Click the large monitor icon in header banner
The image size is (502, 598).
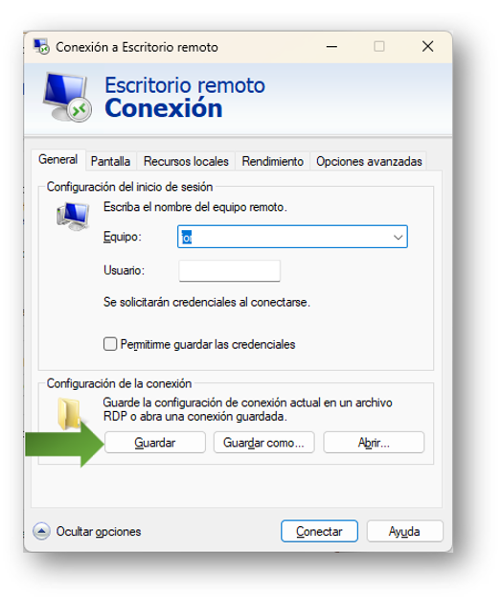tap(67, 97)
